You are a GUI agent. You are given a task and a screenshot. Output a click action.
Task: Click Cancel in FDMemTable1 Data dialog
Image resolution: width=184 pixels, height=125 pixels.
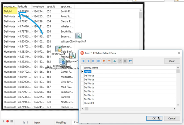[x=172, y=118]
